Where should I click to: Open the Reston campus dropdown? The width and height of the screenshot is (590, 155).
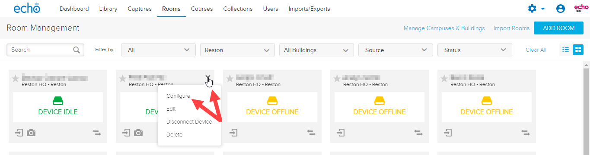[x=237, y=50]
